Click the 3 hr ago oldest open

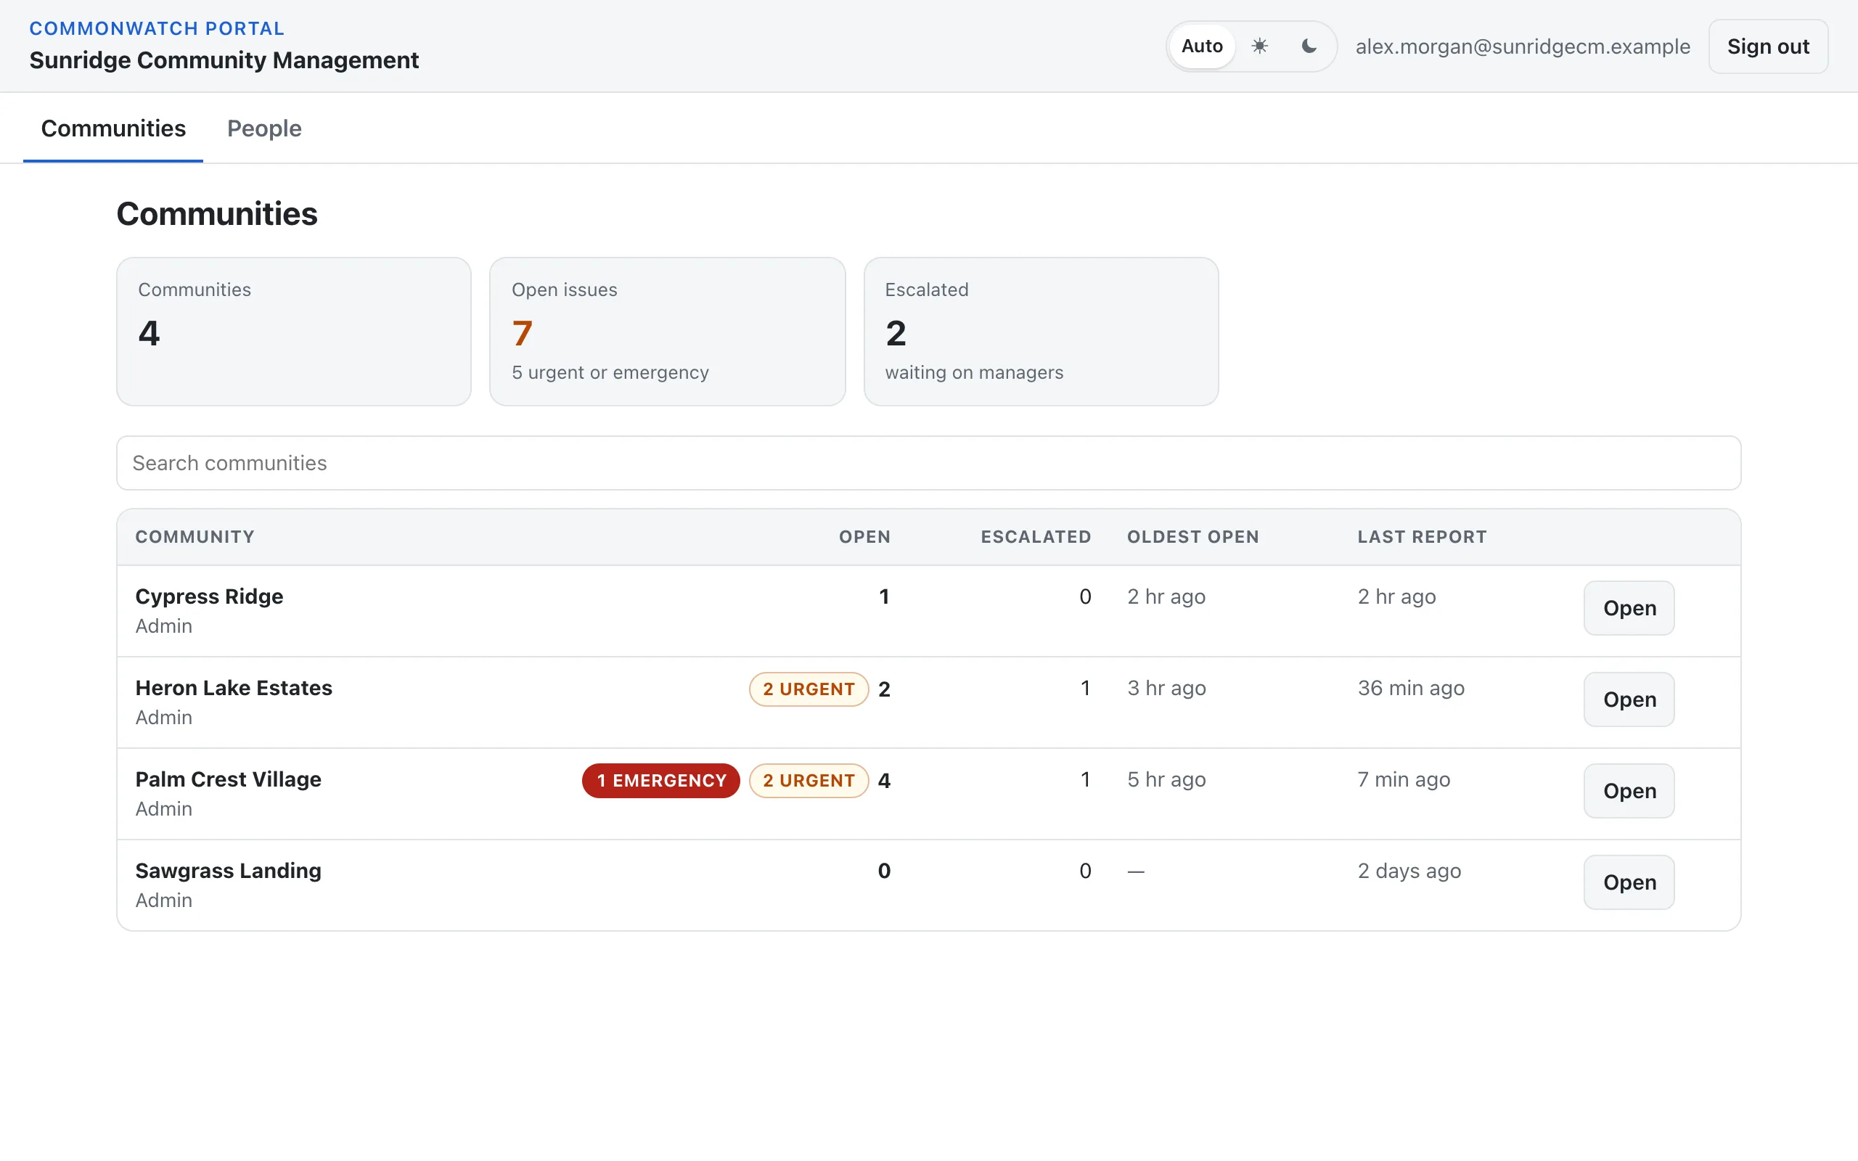pyautogui.click(x=1166, y=688)
